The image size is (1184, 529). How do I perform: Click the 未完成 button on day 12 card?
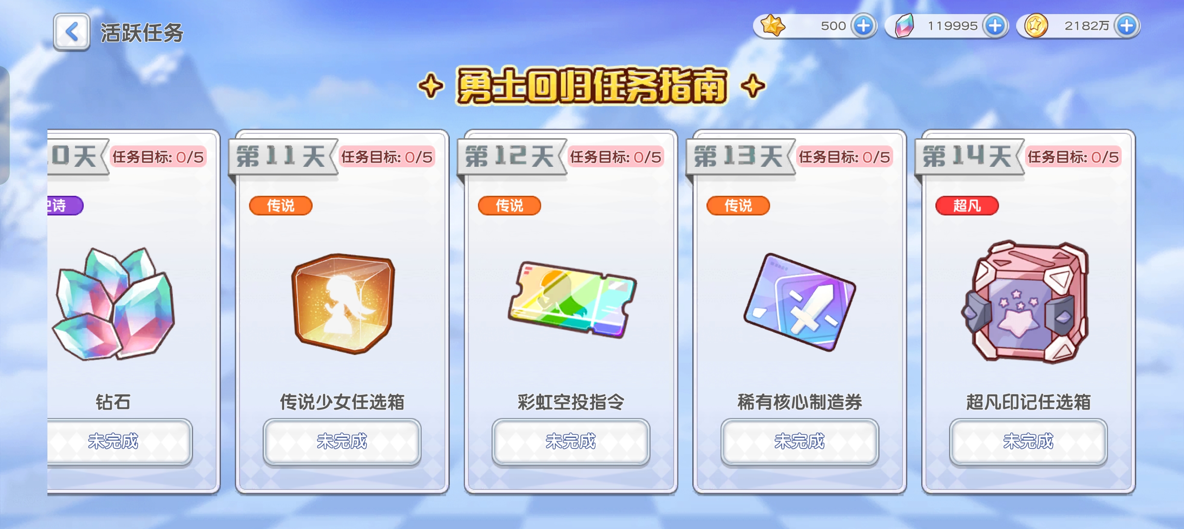[571, 442]
